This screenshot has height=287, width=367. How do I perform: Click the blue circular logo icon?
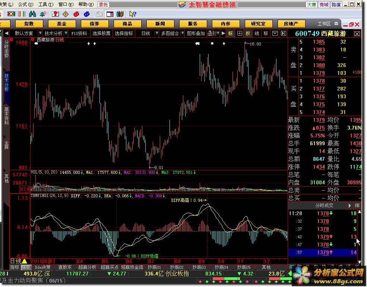86,14
